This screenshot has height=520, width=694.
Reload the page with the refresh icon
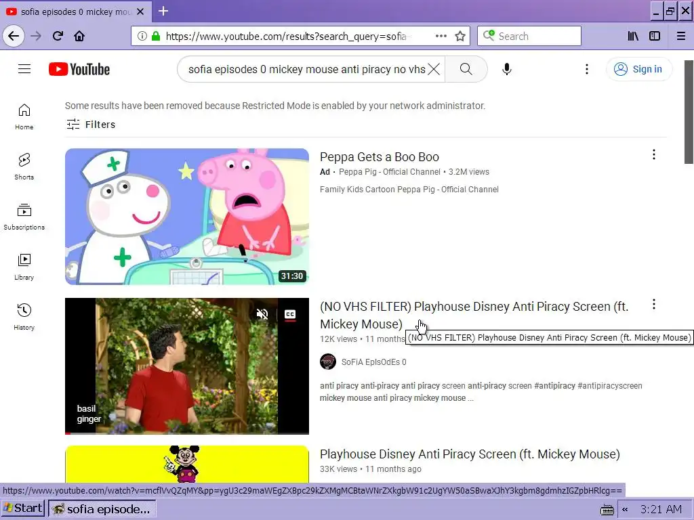tap(58, 36)
